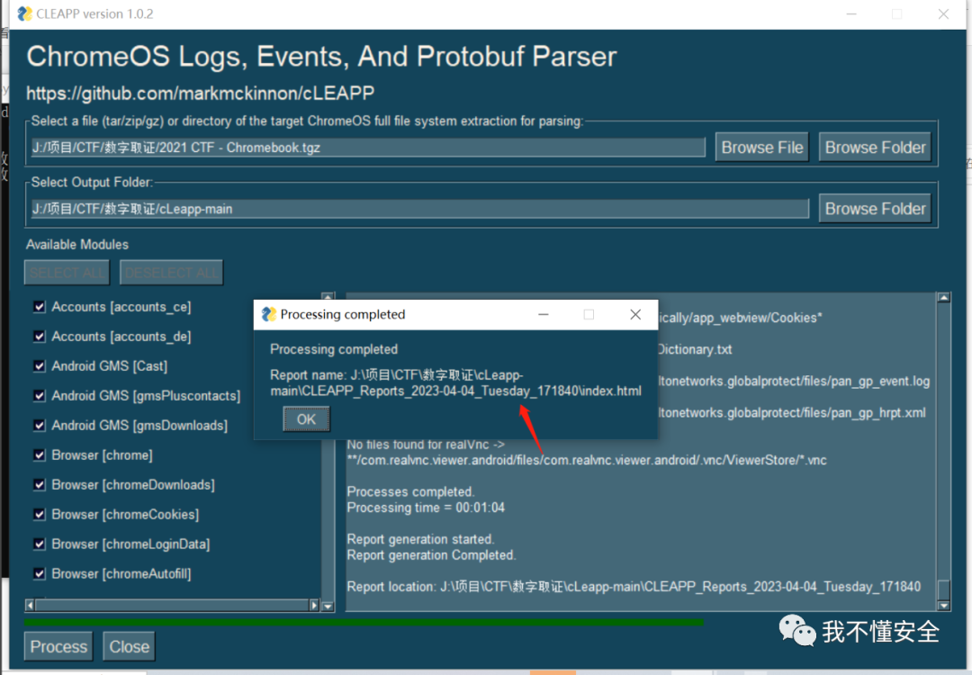Toggle Browser [chromeAutofill] checkbox
The image size is (972, 675).
(40, 574)
